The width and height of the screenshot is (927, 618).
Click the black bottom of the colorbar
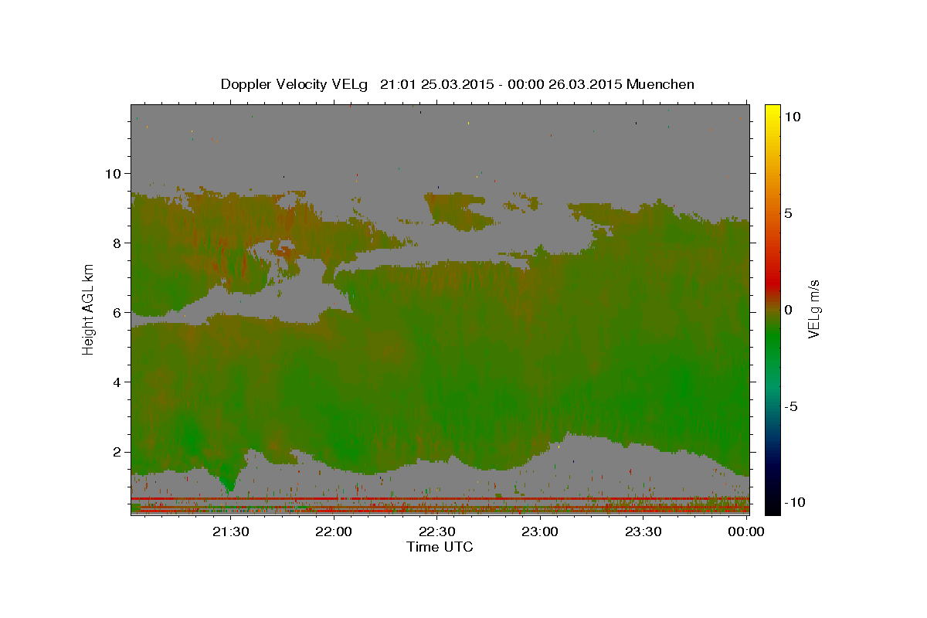click(x=772, y=508)
